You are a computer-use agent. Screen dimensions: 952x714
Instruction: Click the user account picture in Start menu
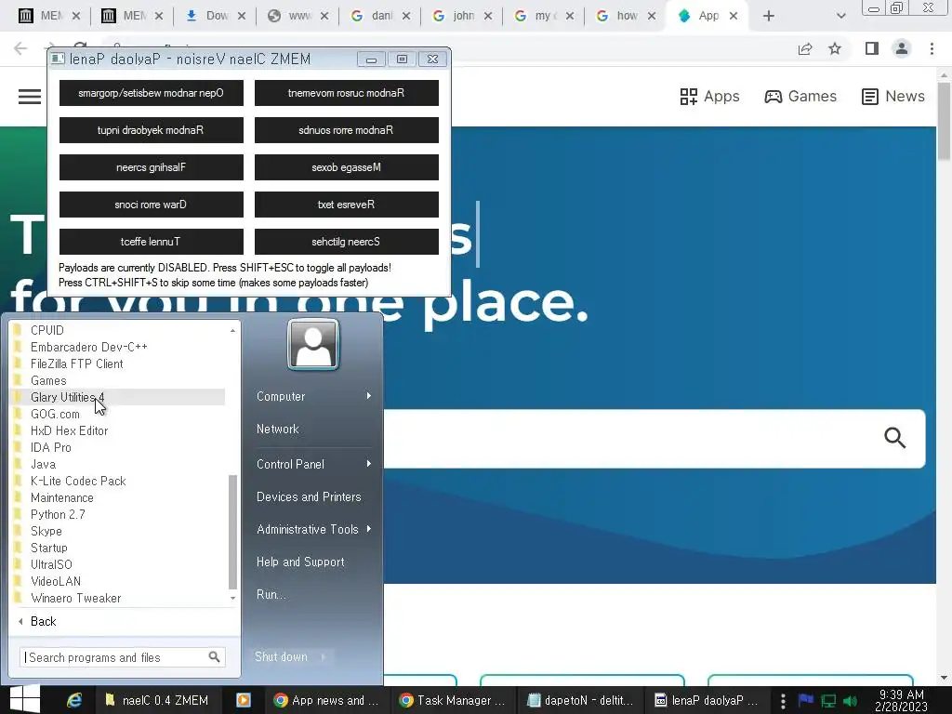(x=313, y=344)
